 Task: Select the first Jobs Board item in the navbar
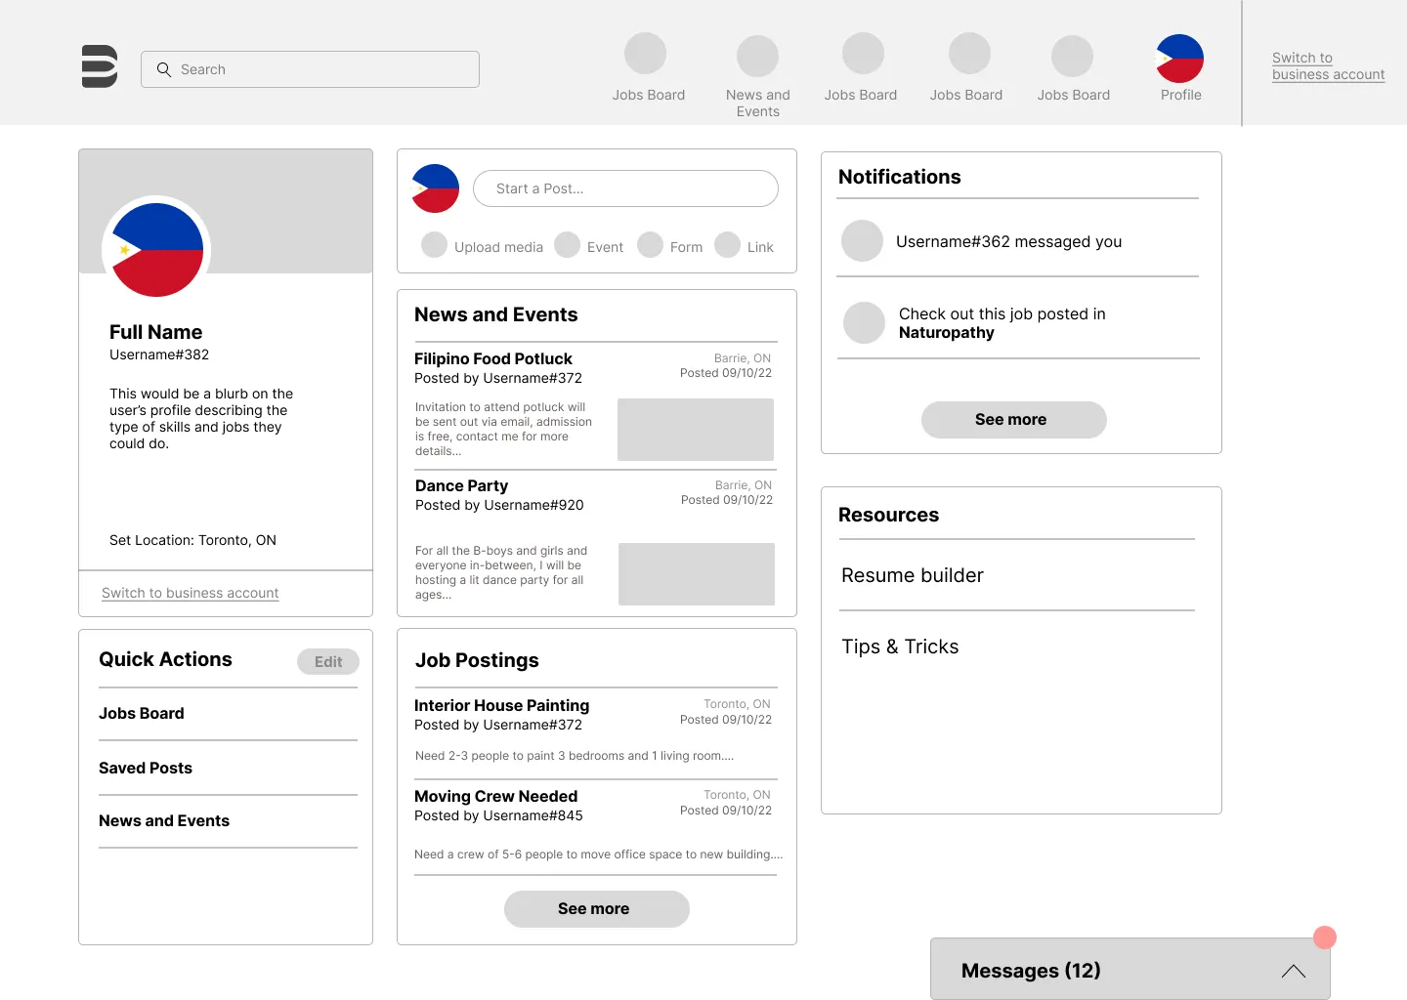pyautogui.click(x=647, y=53)
